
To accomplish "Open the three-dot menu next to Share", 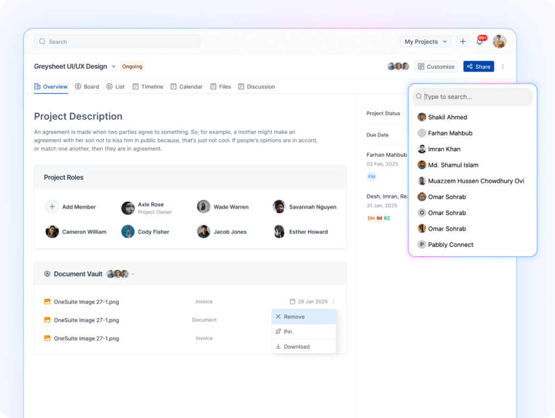I will click(x=502, y=66).
